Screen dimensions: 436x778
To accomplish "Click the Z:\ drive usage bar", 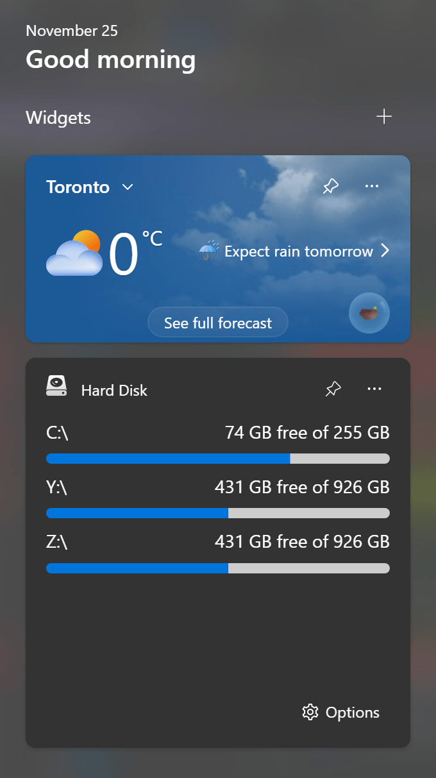I will (217, 568).
